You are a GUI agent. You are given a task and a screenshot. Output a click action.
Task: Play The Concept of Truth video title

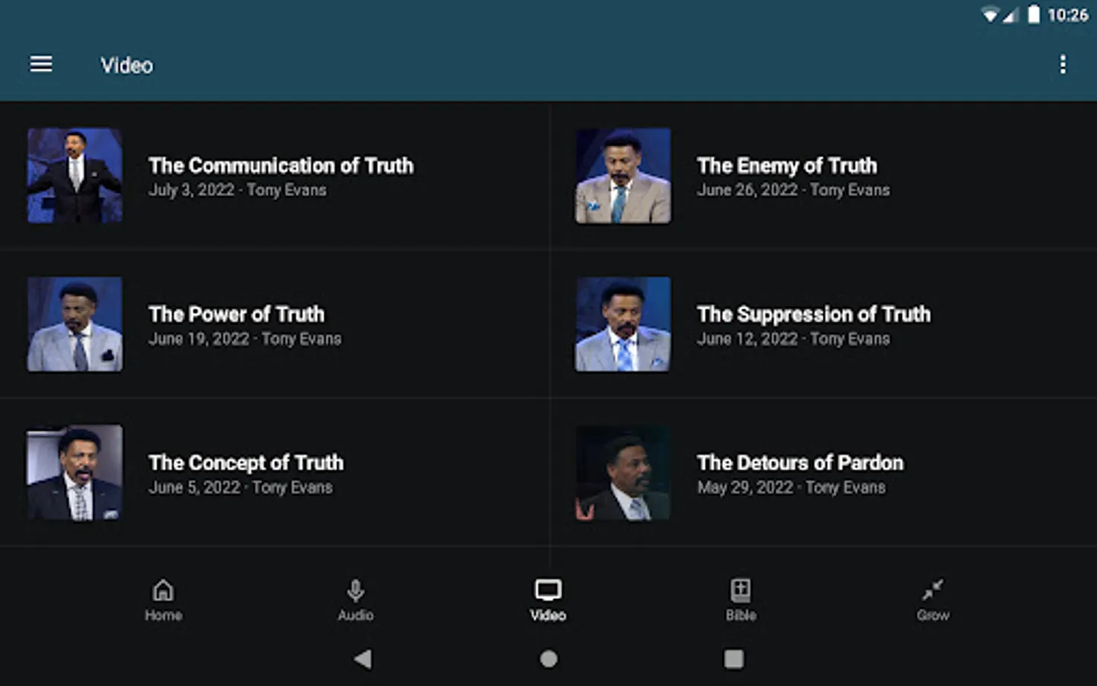246,463
